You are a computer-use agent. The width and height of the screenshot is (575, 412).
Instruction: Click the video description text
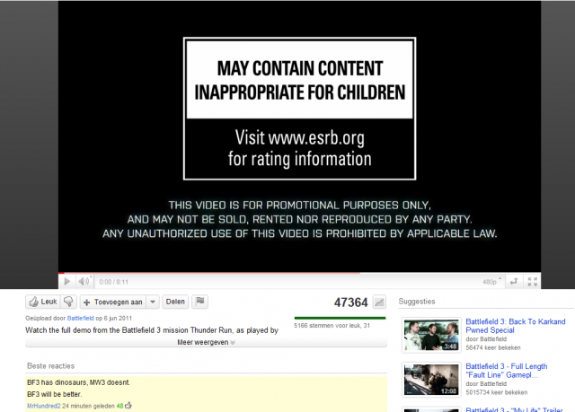[x=152, y=330]
